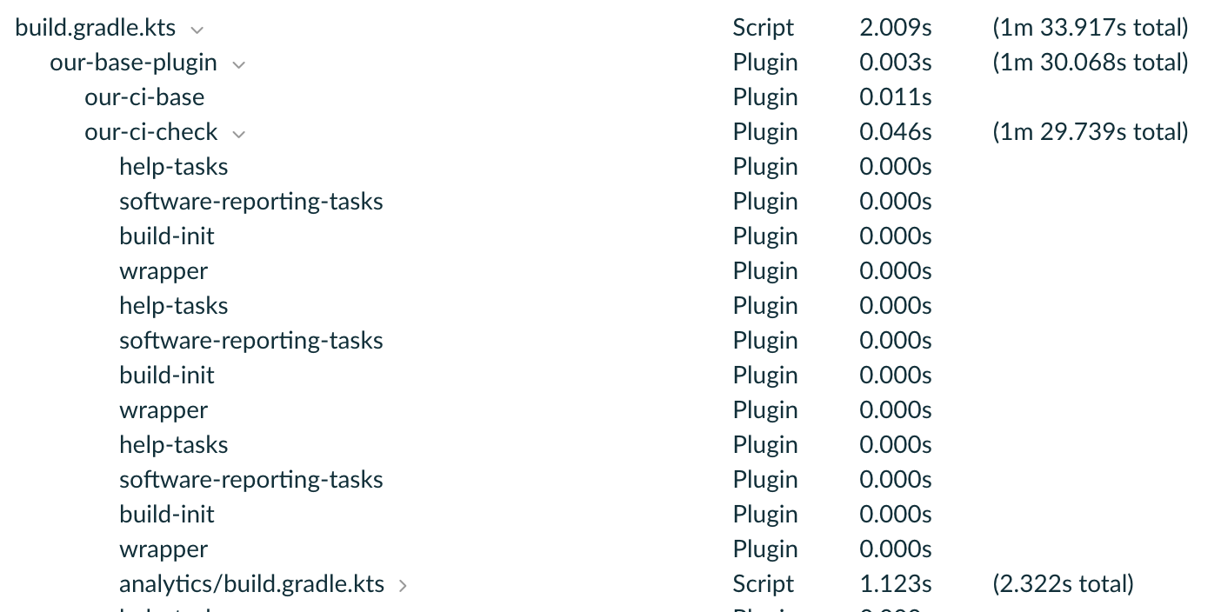Click the 2.009s duration value
Viewport: 1221px width, 612px height.
pyautogui.click(x=895, y=28)
